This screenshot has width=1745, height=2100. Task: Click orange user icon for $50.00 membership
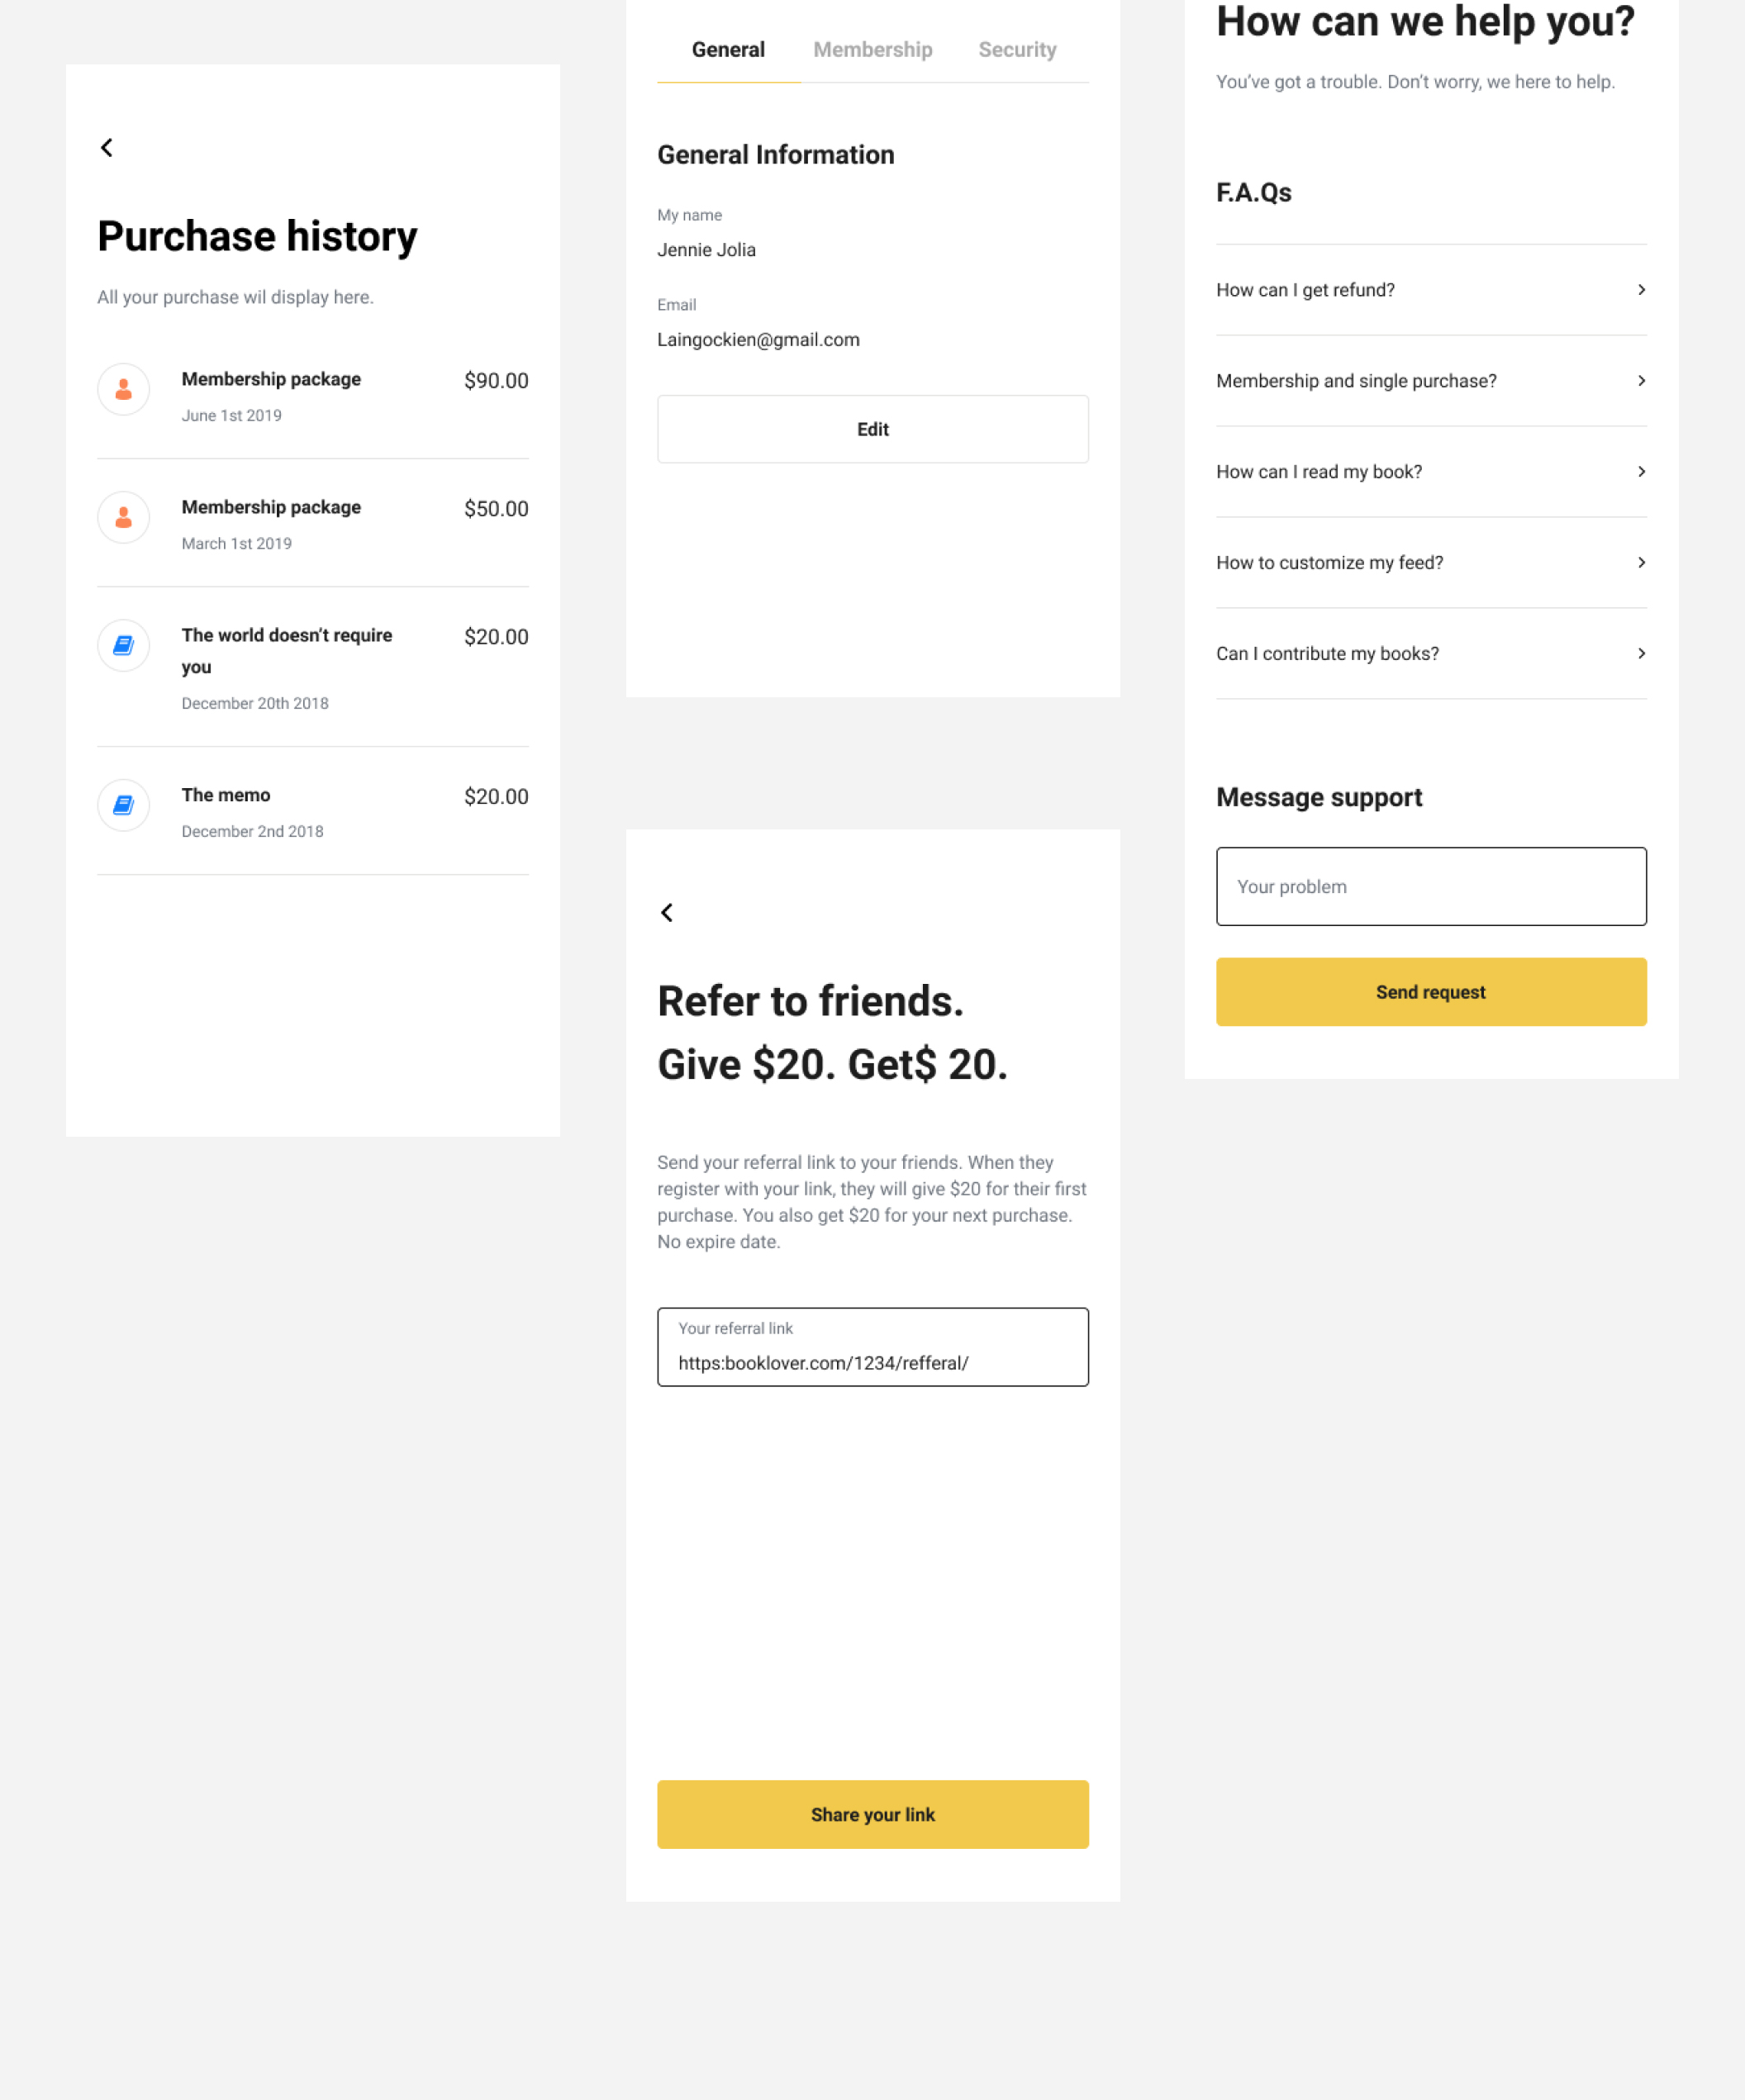pyautogui.click(x=124, y=517)
